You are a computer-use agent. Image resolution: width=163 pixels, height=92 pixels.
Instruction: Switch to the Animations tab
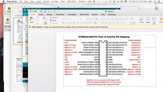pos(72,15)
